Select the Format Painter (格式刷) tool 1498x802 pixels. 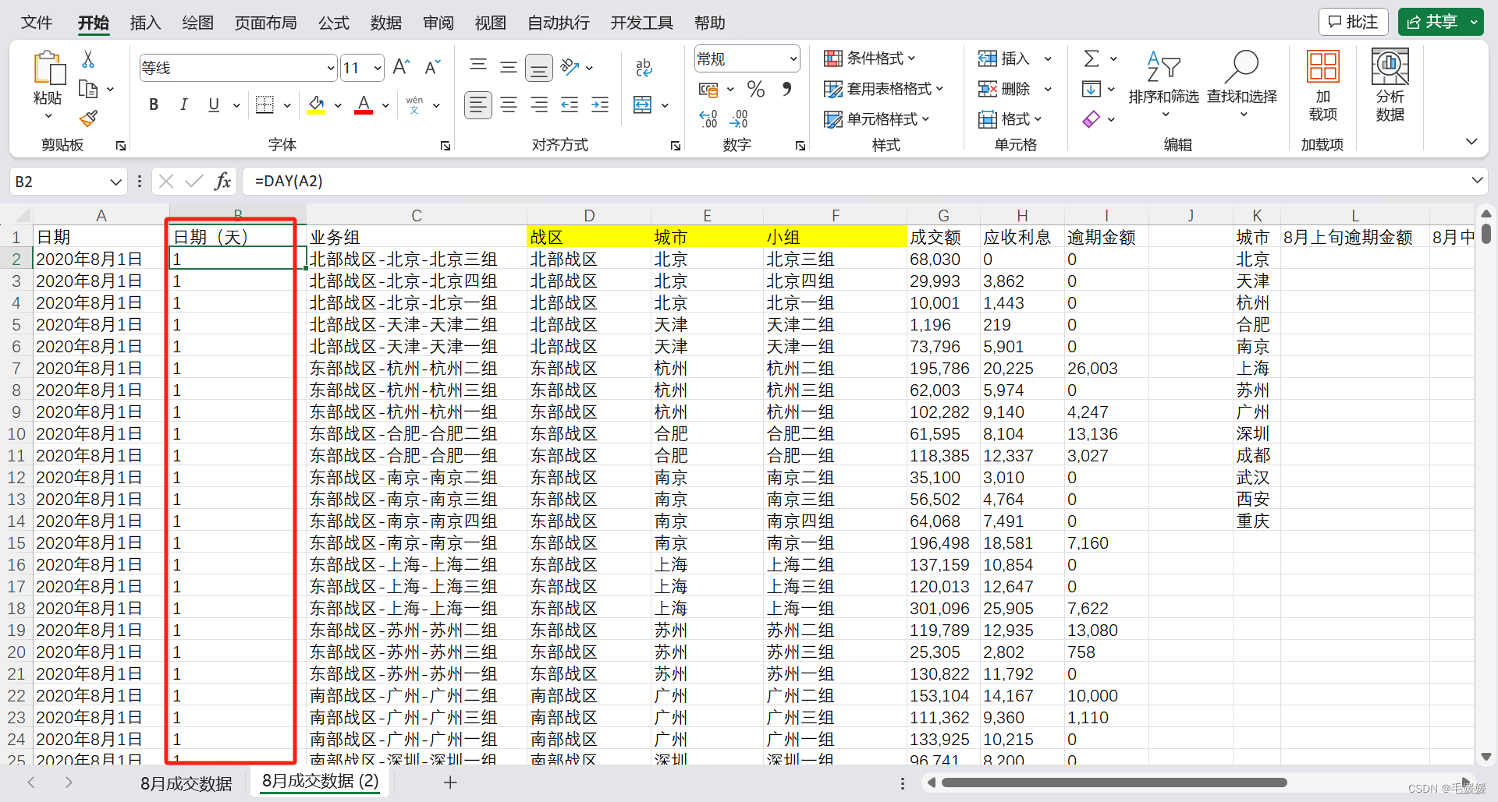88,118
